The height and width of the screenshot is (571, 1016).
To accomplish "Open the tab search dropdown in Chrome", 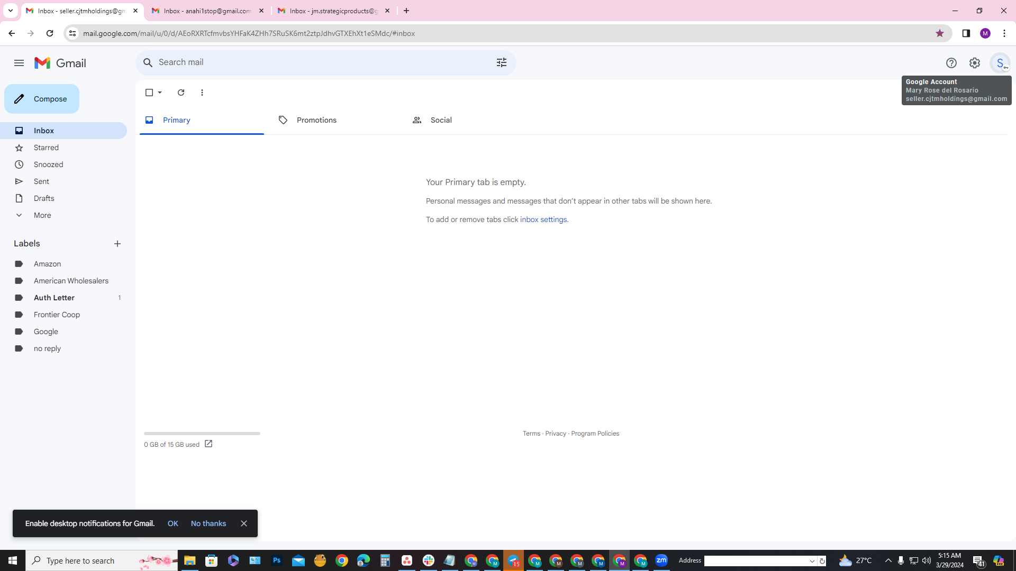I will (x=10, y=11).
